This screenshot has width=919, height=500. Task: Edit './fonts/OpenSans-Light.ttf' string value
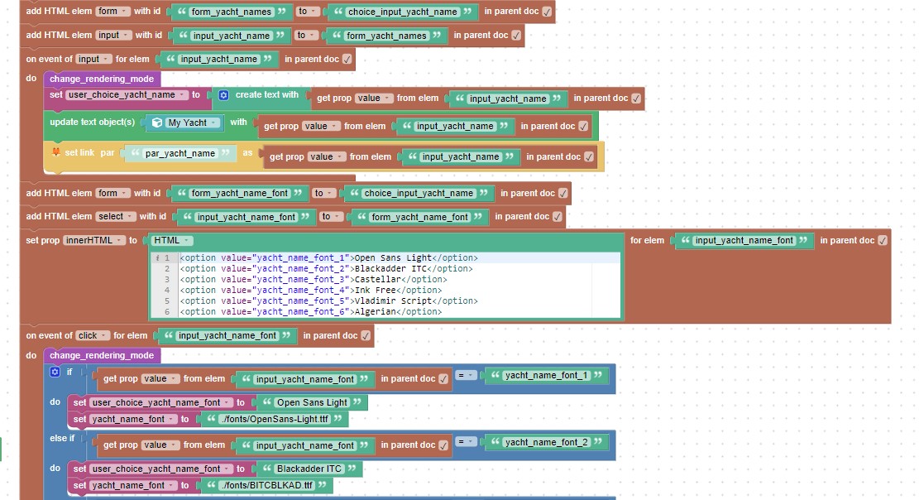(275, 419)
